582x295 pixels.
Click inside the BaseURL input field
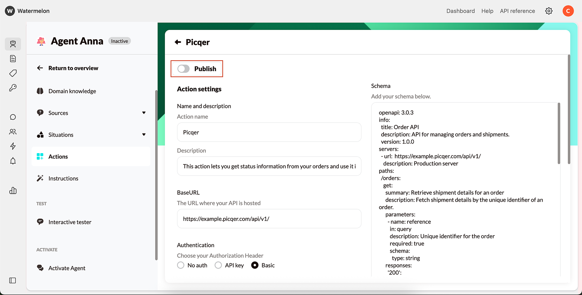(x=269, y=219)
